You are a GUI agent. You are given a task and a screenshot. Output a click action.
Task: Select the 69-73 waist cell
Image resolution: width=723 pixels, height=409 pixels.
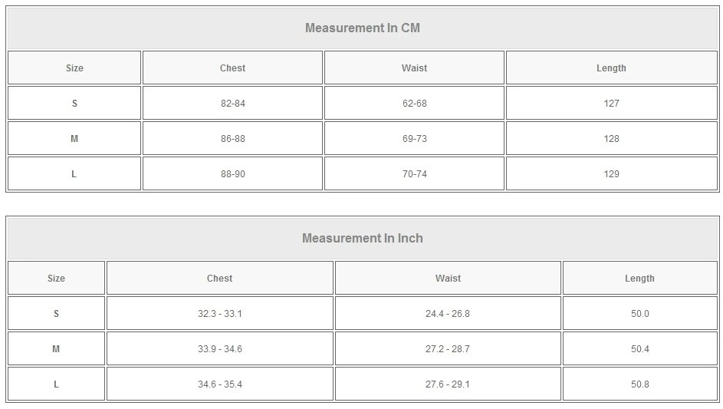coord(414,139)
